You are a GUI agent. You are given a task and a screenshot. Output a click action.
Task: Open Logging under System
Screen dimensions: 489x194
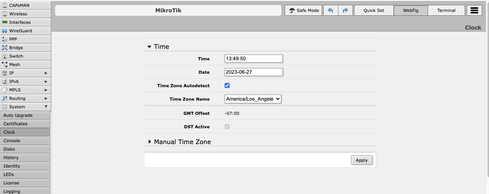pyautogui.click(x=25, y=191)
